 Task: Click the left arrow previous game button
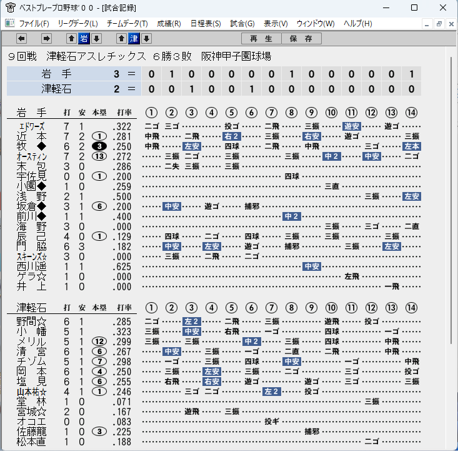pyautogui.click(x=21, y=38)
